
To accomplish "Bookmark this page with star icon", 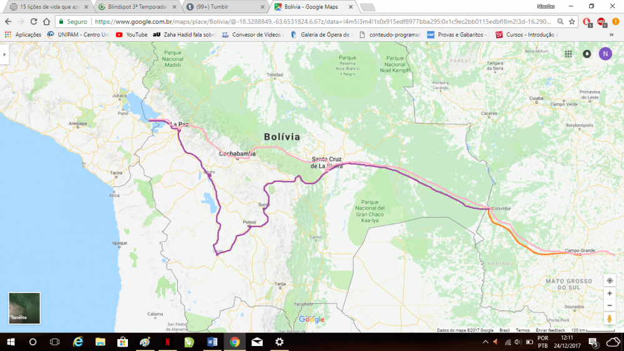I will coord(572,21).
